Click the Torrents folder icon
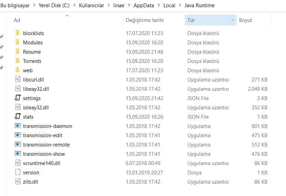286x196 pixels. coord(18,61)
